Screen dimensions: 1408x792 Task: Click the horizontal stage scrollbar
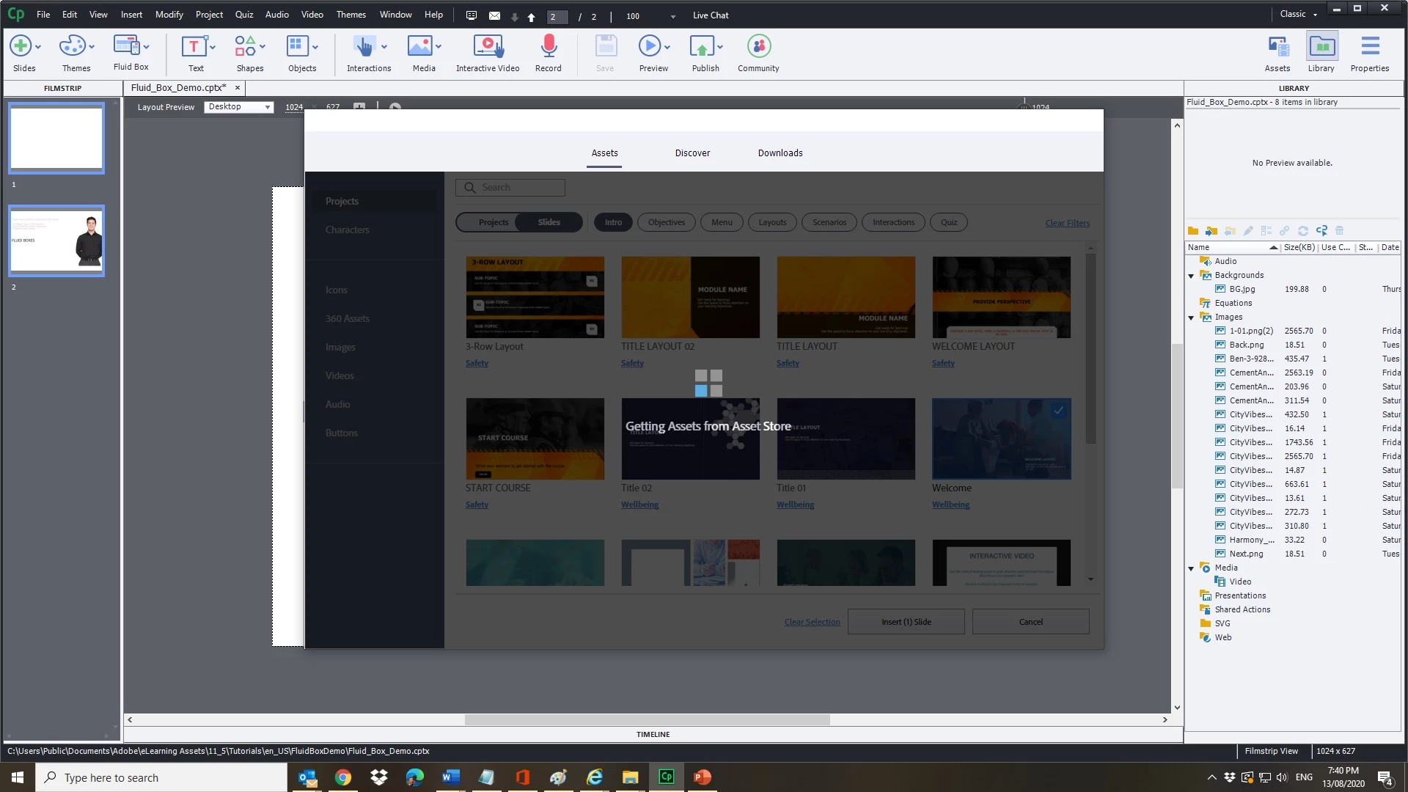click(x=647, y=720)
